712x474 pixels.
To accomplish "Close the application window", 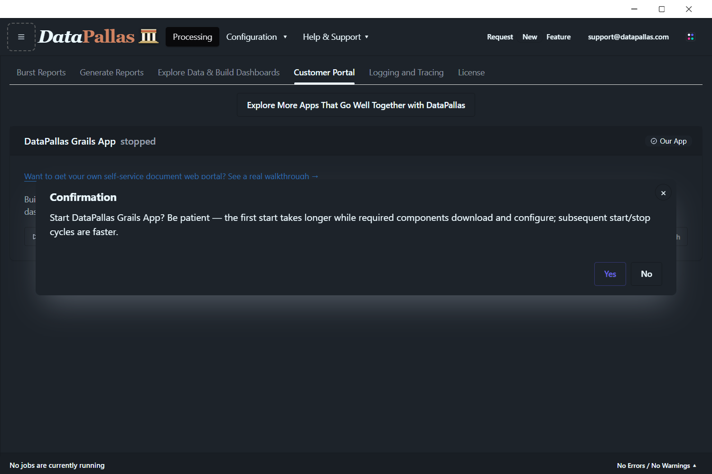I will click(689, 9).
